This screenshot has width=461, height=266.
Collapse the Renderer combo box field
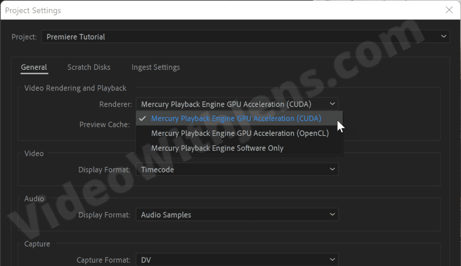pyautogui.click(x=237, y=104)
